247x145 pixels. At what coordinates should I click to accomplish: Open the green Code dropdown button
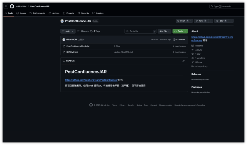(x=180, y=31)
